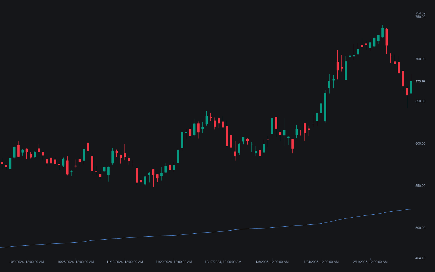Image resolution: width=435 pixels, height=272 pixels.
Task: Click the 500.00 price axis label
Action: (x=420, y=228)
